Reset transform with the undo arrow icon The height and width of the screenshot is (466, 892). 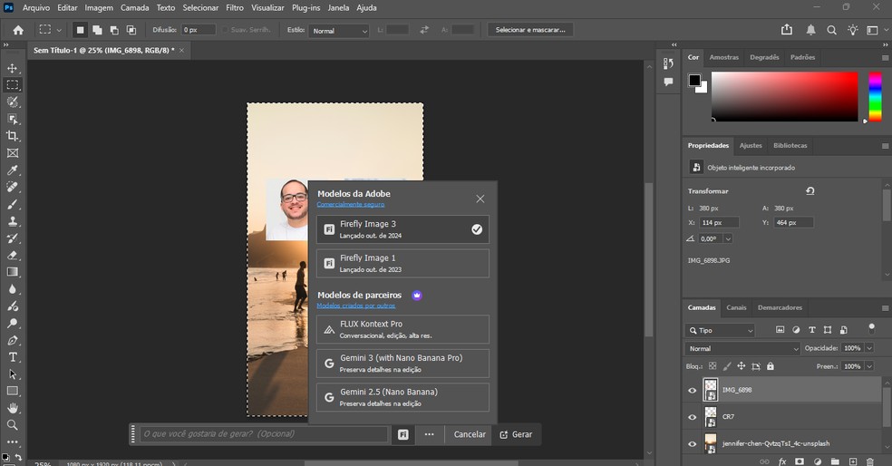coord(810,191)
